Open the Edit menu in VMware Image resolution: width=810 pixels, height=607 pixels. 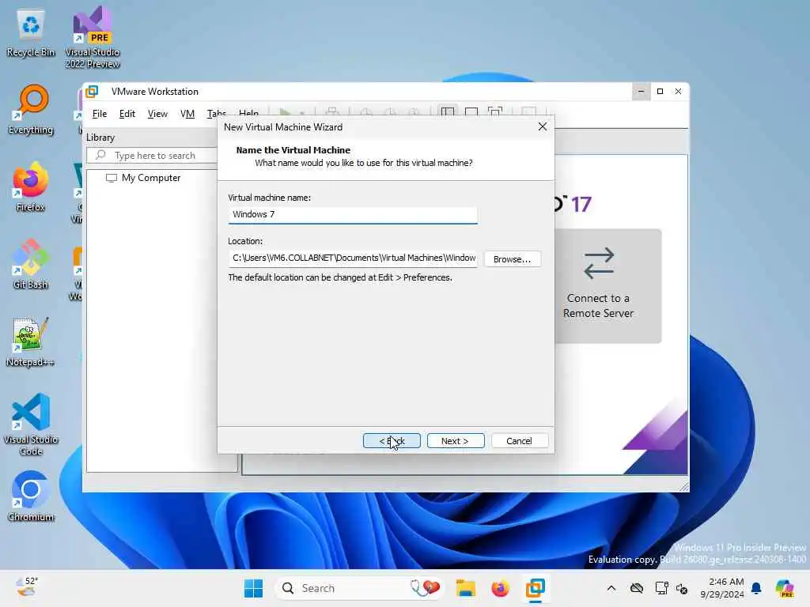127,114
